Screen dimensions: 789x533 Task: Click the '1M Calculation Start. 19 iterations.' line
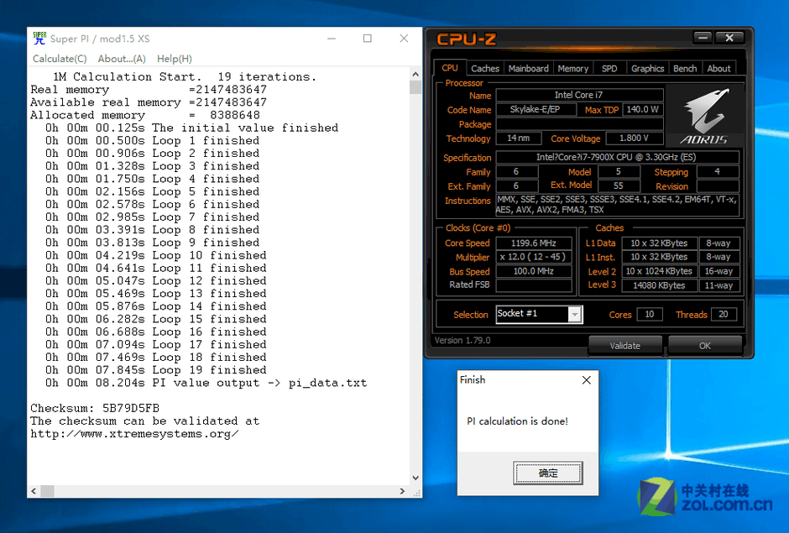click(x=184, y=77)
